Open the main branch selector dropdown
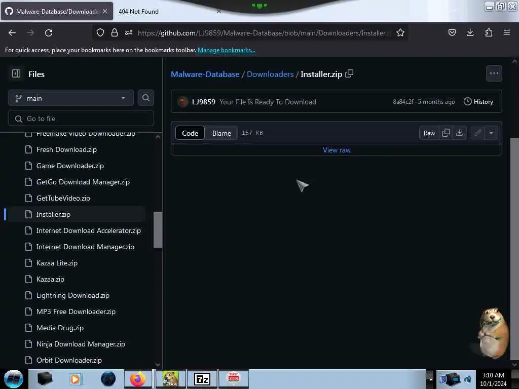This screenshot has height=389, width=519. [x=71, y=98]
